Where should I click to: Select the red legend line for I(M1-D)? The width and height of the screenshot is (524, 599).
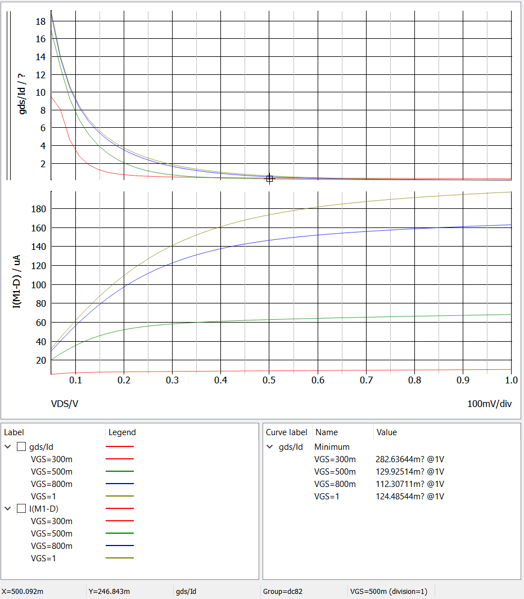pos(120,508)
